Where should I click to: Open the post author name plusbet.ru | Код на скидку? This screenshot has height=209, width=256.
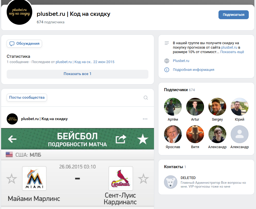click(44, 119)
